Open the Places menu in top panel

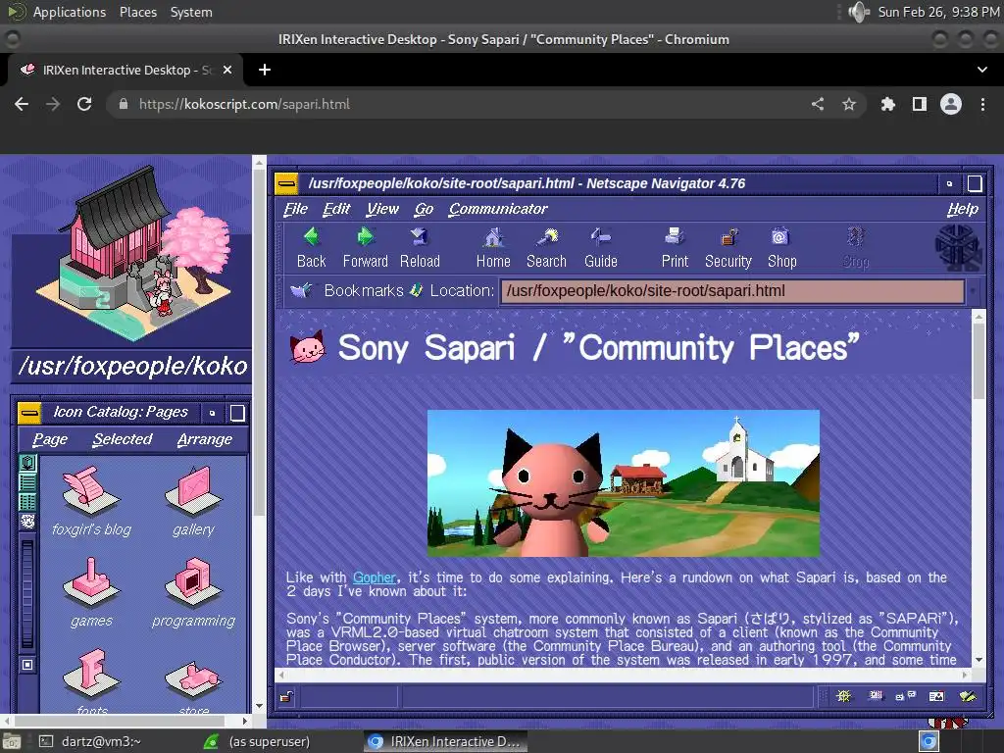pyautogui.click(x=137, y=12)
